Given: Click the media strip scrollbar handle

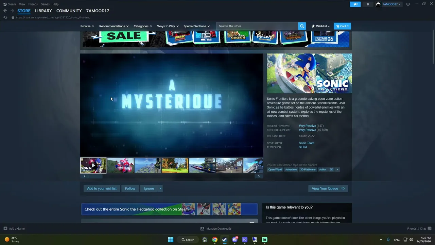Looking at the screenshot, I should 95,176.
